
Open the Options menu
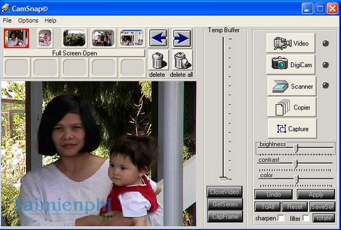(28, 20)
